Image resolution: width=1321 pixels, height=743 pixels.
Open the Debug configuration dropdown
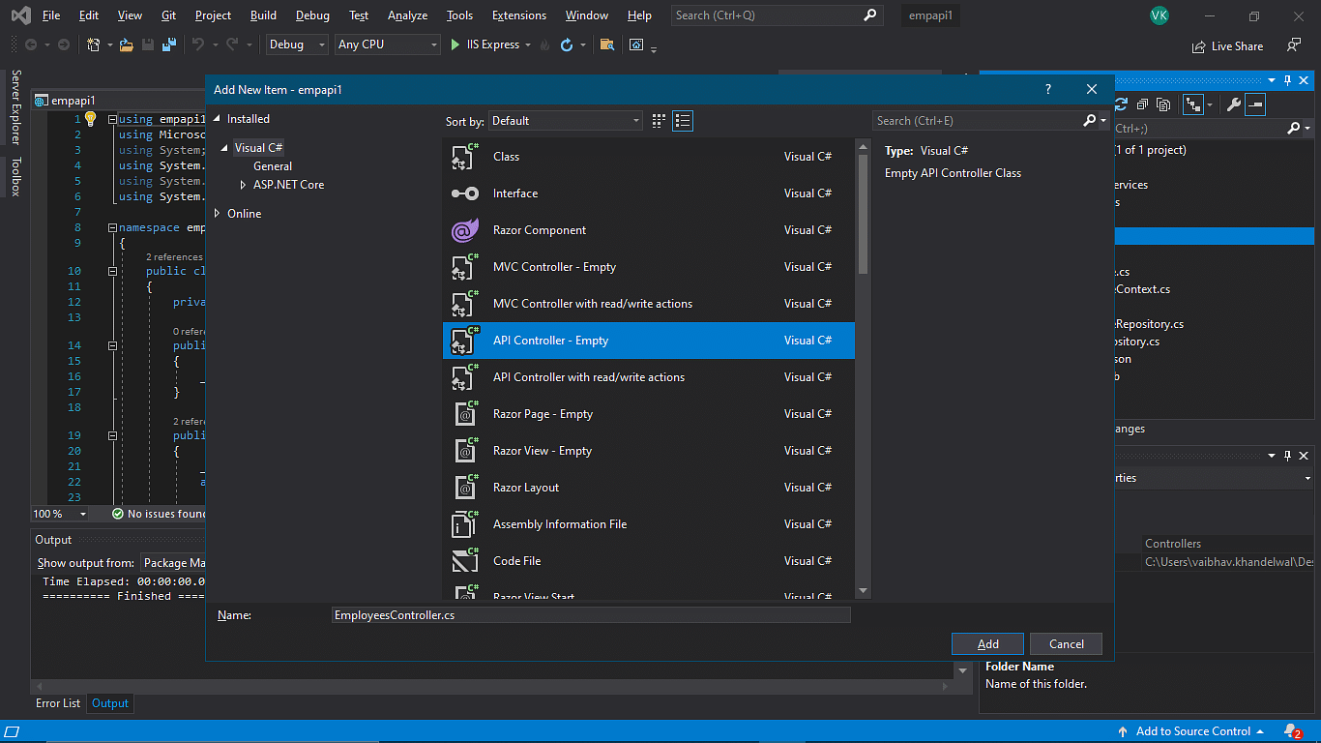pyautogui.click(x=297, y=45)
